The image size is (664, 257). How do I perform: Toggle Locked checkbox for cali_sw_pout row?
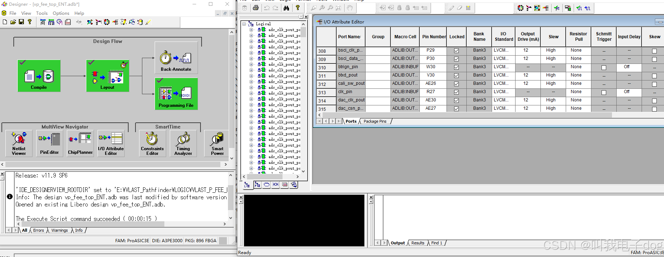click(456, 84)
